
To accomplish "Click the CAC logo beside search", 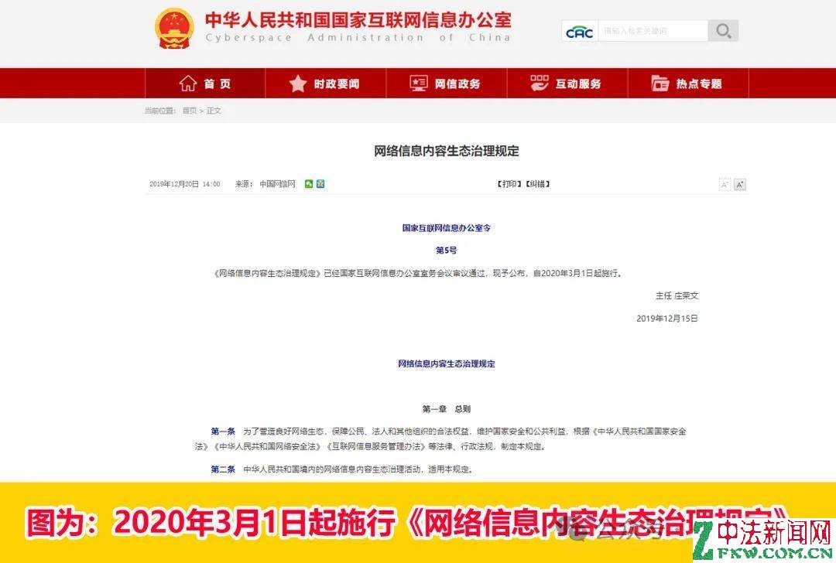I will tap(579, 32).
